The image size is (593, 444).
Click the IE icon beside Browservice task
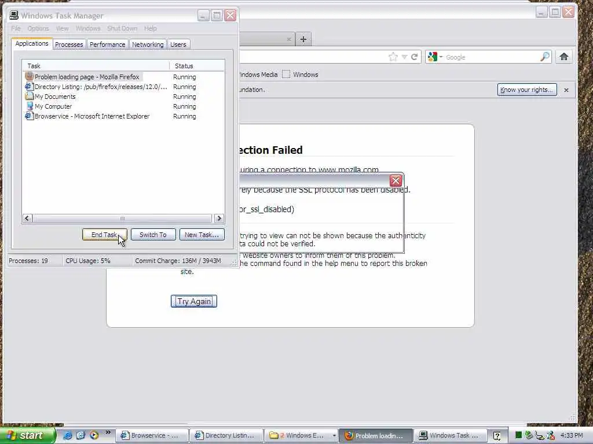coord(29,116)
